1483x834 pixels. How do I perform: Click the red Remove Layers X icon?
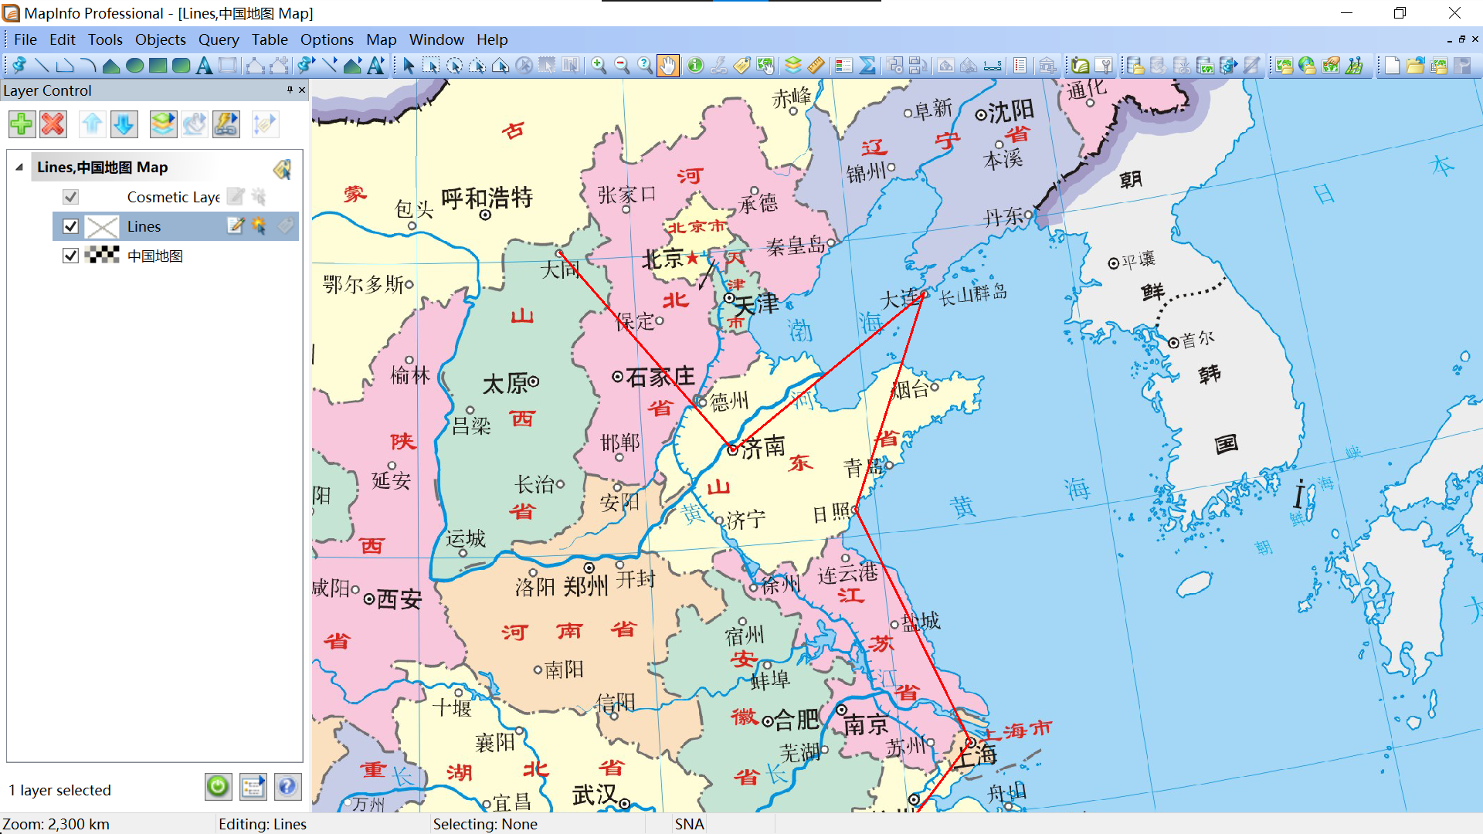(x=53, y=124)
